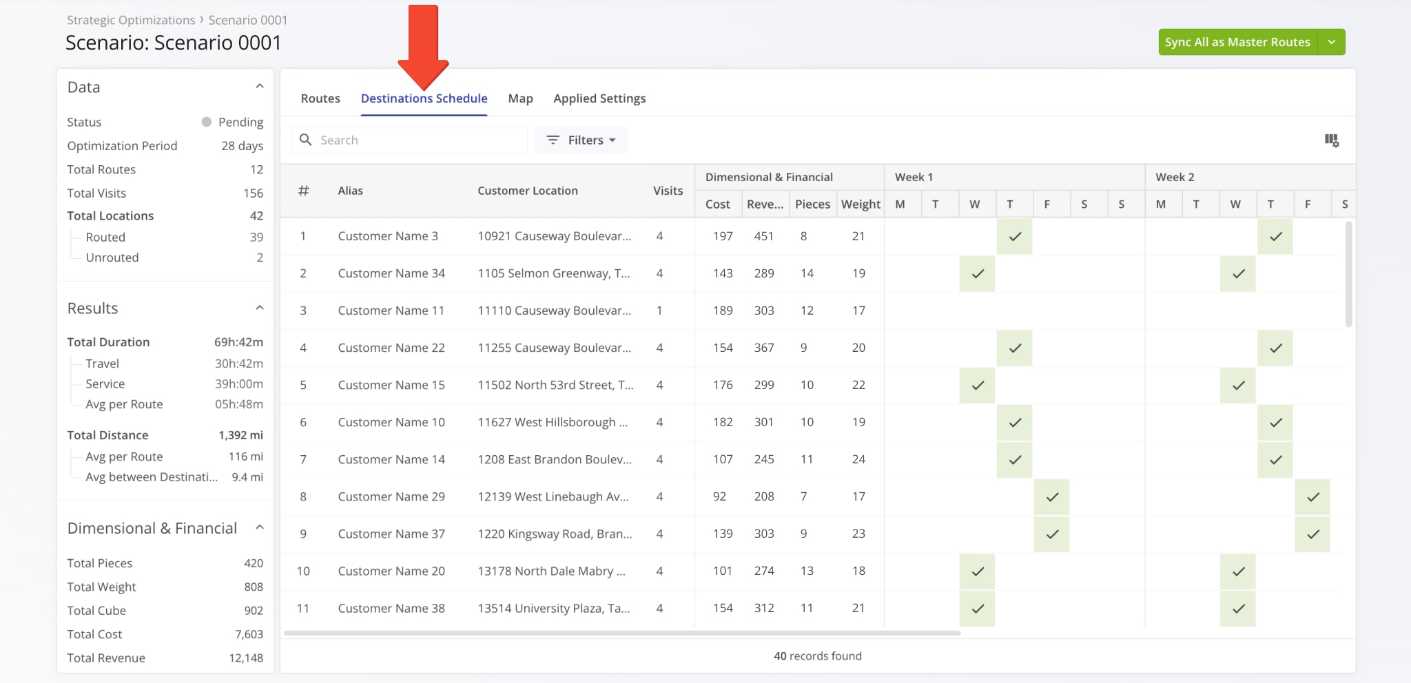Switch to the Routes tab
Screen dimensions: 1411x683
pyautogui.click(x=320, y=98)
